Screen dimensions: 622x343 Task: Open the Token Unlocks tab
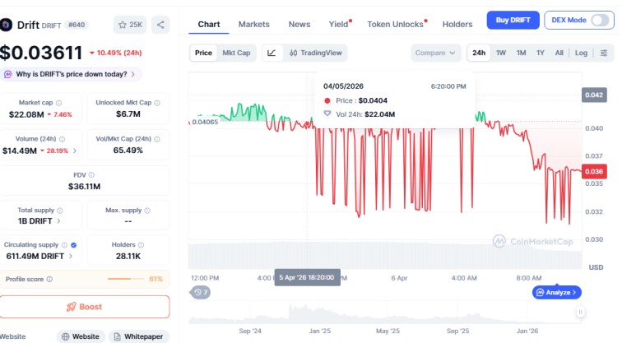(395, 24)
